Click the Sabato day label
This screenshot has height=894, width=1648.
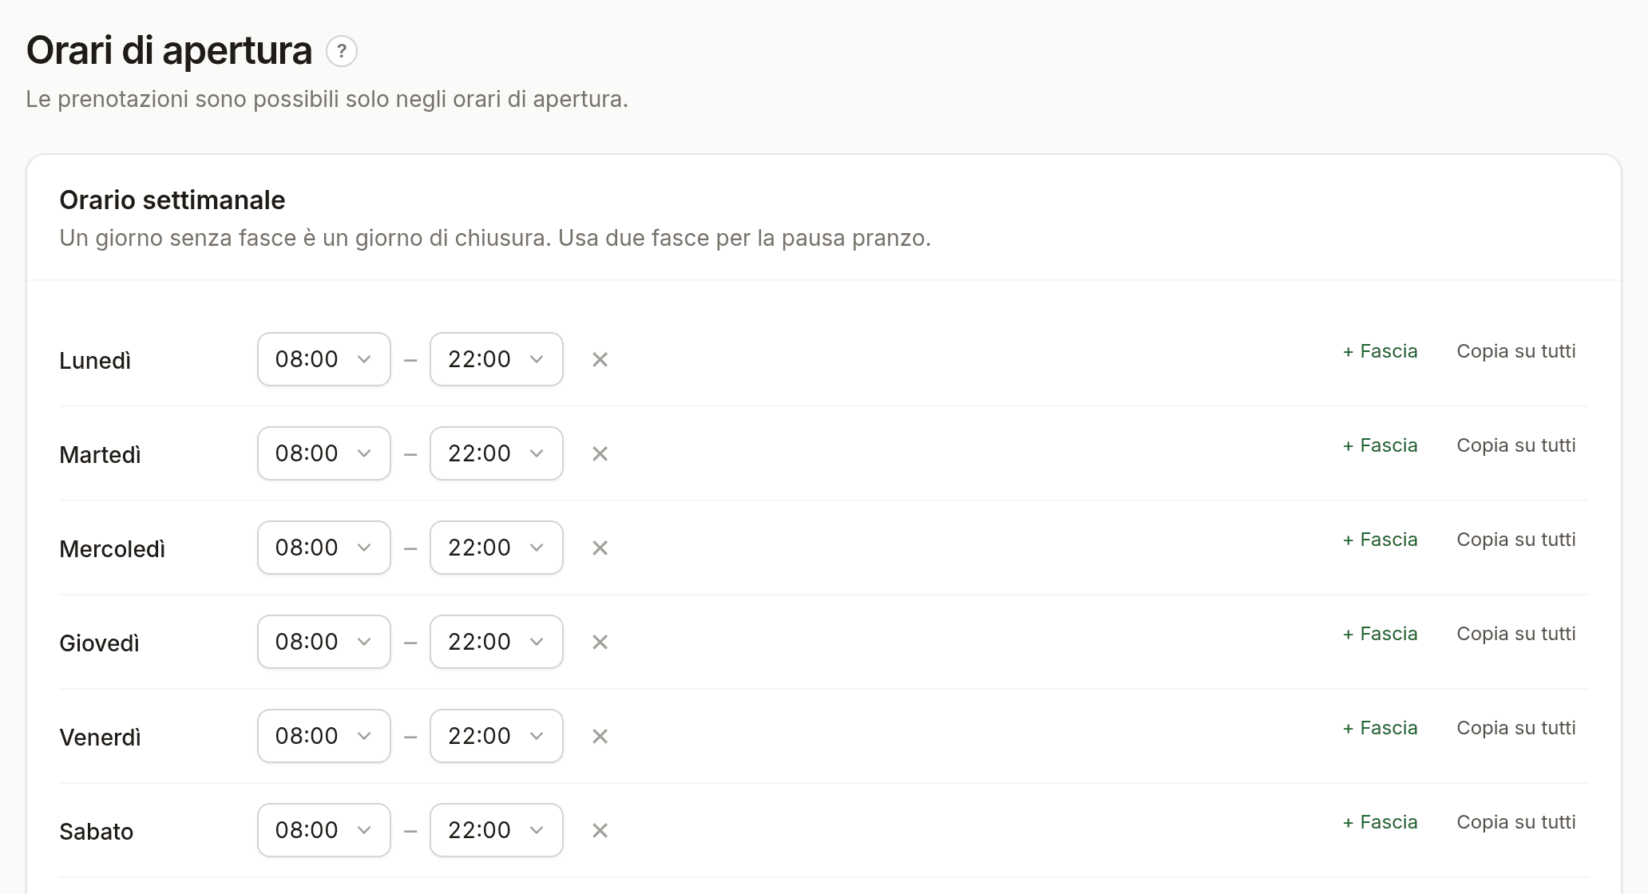[x=97, y=832]
